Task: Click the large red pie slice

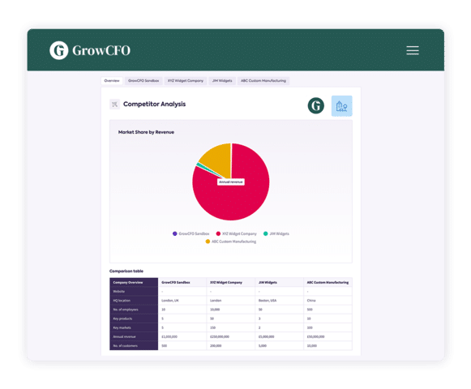Action: (x=238, y=201)
